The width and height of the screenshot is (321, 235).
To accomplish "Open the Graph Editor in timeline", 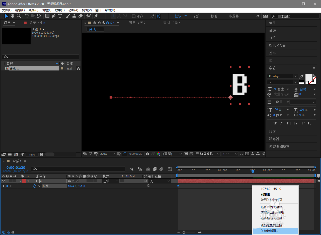I will [170, 169].
